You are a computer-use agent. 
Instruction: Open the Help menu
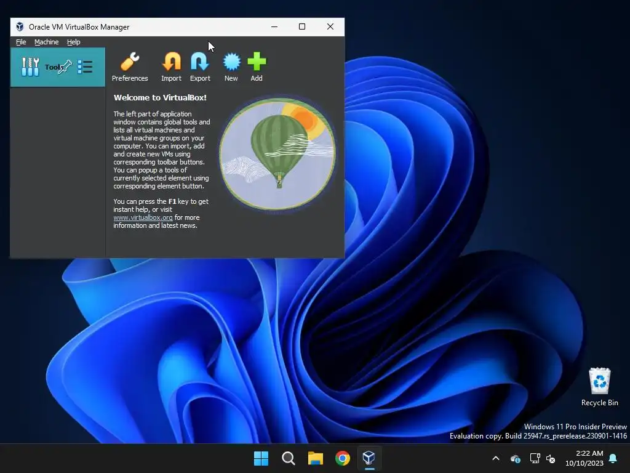tap(74, 42)
